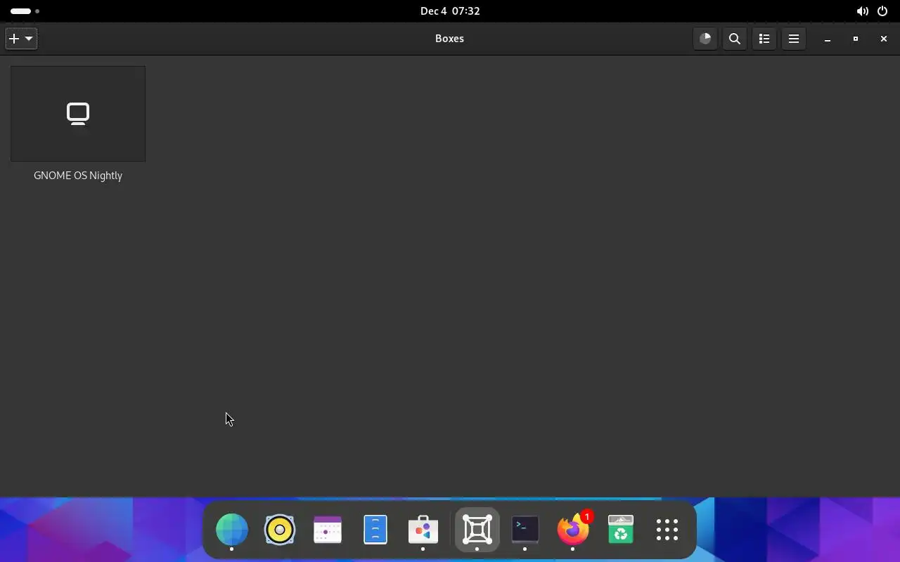Close the Boxes window
Image resolution: width=900 pixels, height=562 pixels.
(x=884, y=39)
